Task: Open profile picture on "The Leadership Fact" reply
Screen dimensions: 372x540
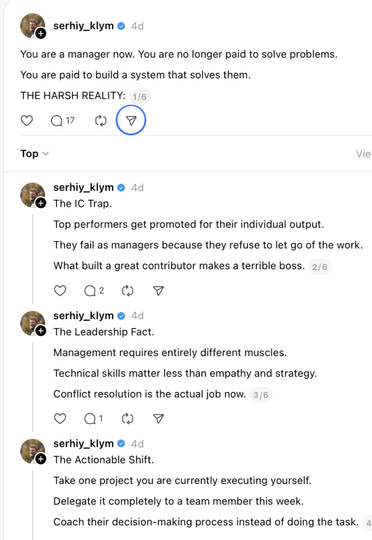Action: [x=32, y=323]
